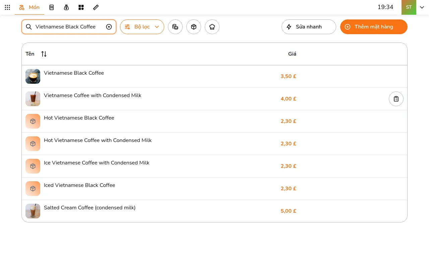Click the magnifier search icon
The image size is (429, 268).
pos(29,27)
